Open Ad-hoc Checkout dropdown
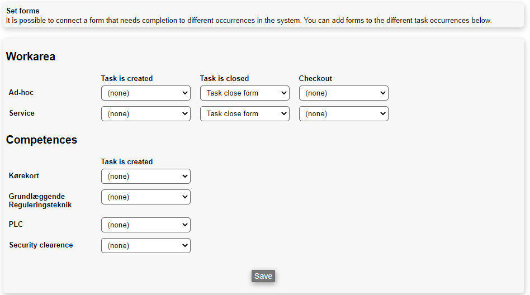 (x=343, y=93)
